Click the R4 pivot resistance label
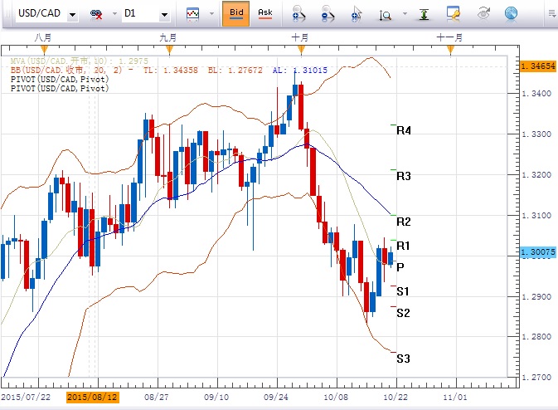The width and height of the screenshot is (558, 410). coord(404,131)
